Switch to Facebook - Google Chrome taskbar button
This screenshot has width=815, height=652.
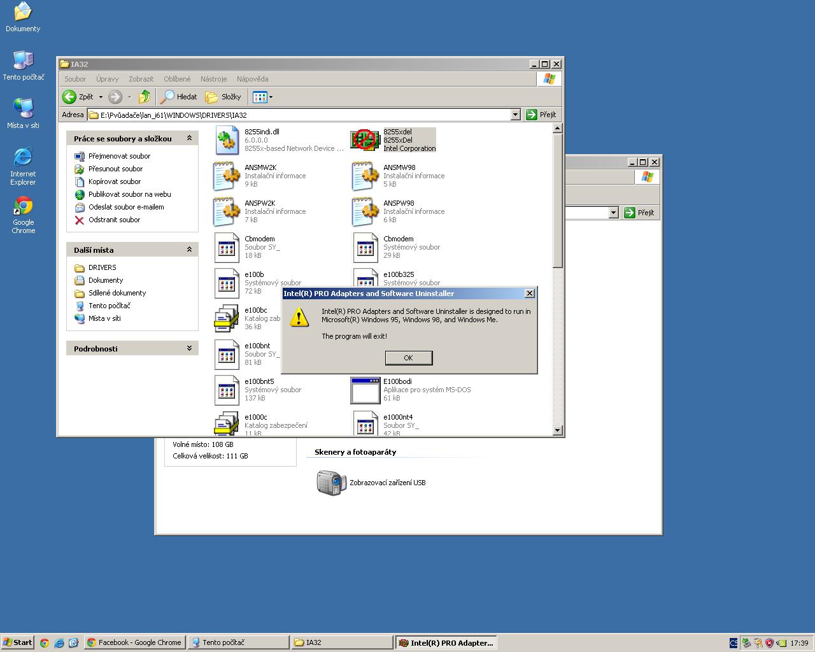134,642
